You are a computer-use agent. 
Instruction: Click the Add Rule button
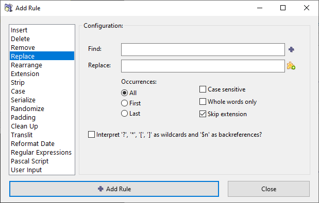[x=114, y=189]
